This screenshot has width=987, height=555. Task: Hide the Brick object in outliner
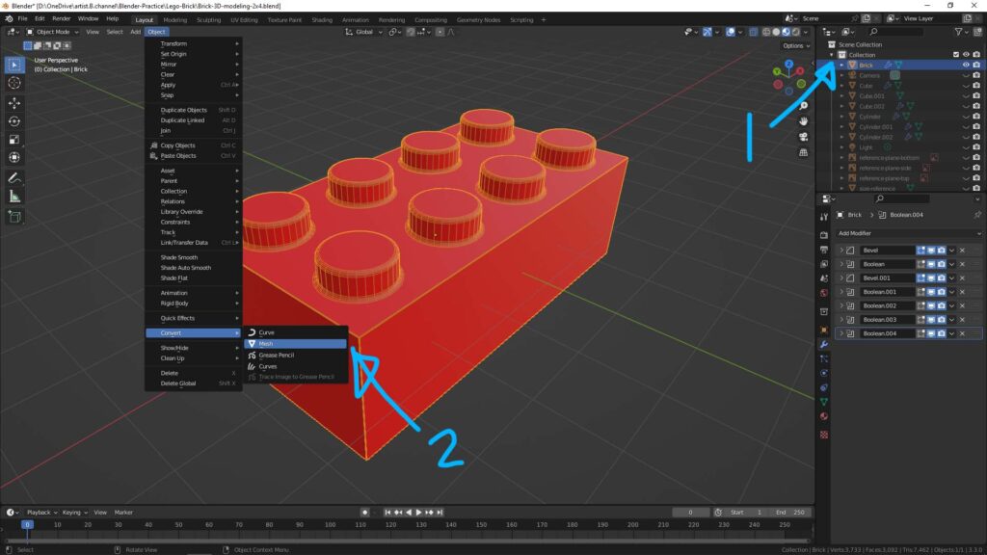pos(966,65)
